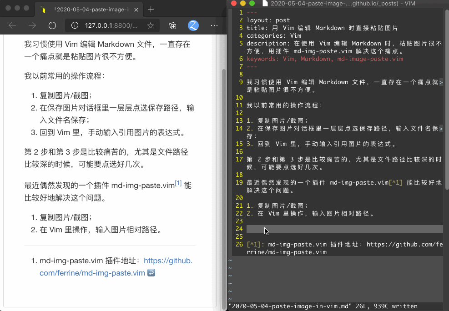Add this page to favorites with the star icon

(x=151, y=26)
